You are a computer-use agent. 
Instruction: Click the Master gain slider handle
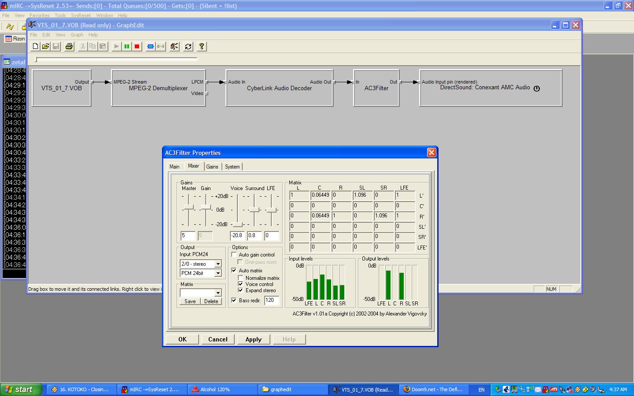(x=188, y=207)
